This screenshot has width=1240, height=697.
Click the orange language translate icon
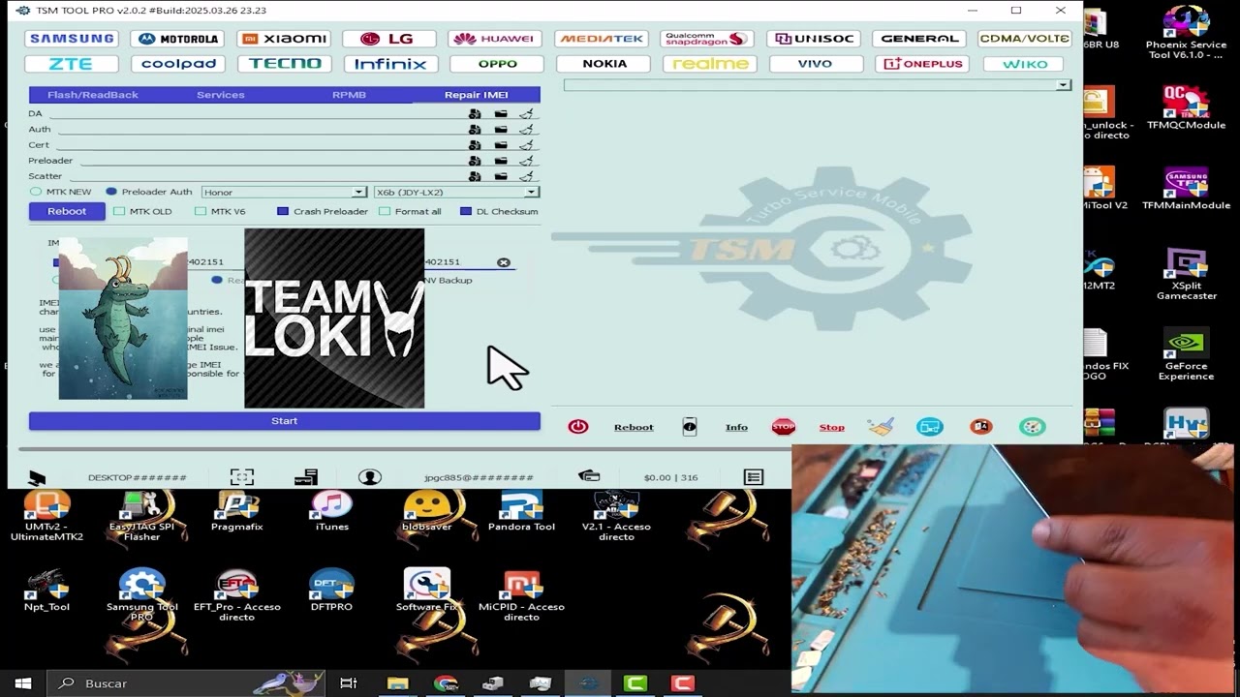tap(981, 427)
